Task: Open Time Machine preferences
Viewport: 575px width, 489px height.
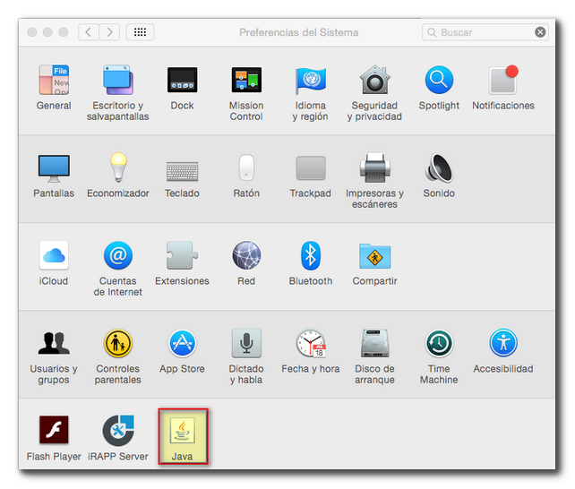Action: coord(439,344)
